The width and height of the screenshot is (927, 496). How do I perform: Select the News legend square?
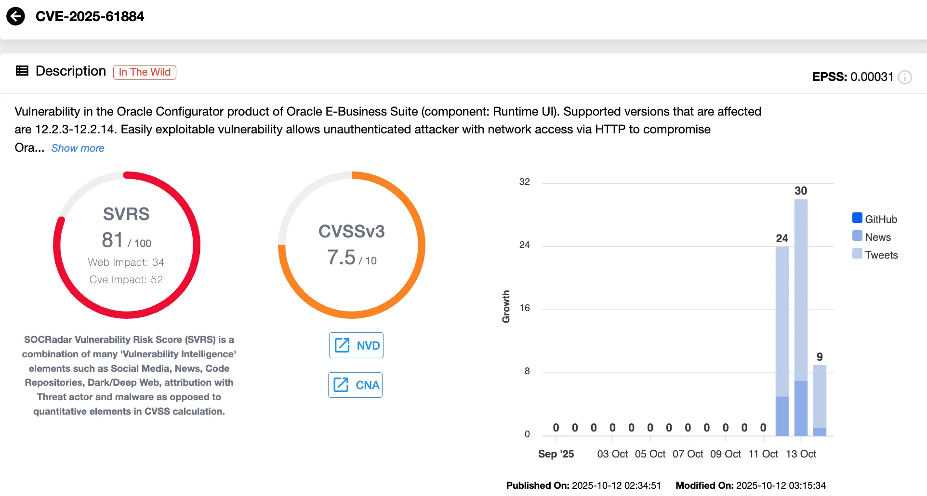tap(857, 236)
